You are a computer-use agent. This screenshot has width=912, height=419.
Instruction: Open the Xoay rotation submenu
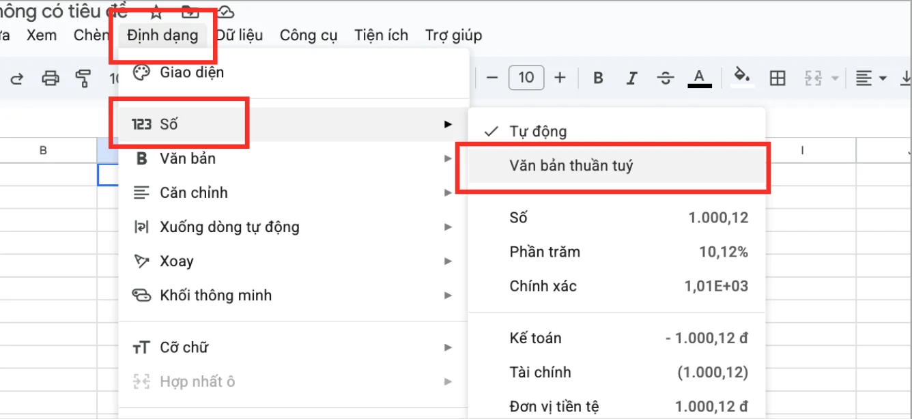294,261
